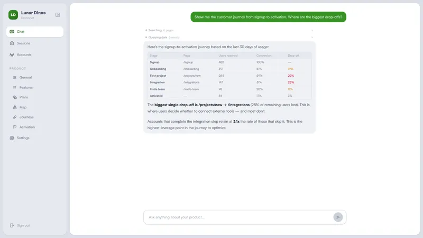
Task: Open the Chat section
Action: click(x=35, y=32)
